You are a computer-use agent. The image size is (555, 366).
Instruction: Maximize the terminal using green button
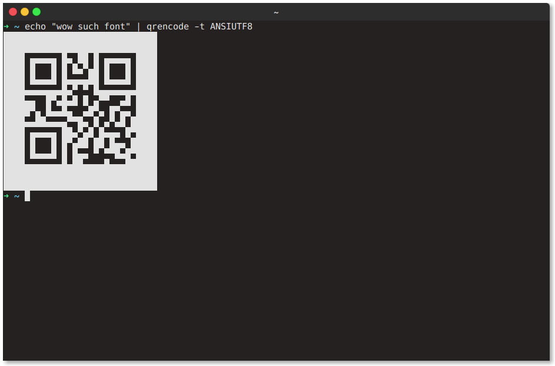click(36, 12)
